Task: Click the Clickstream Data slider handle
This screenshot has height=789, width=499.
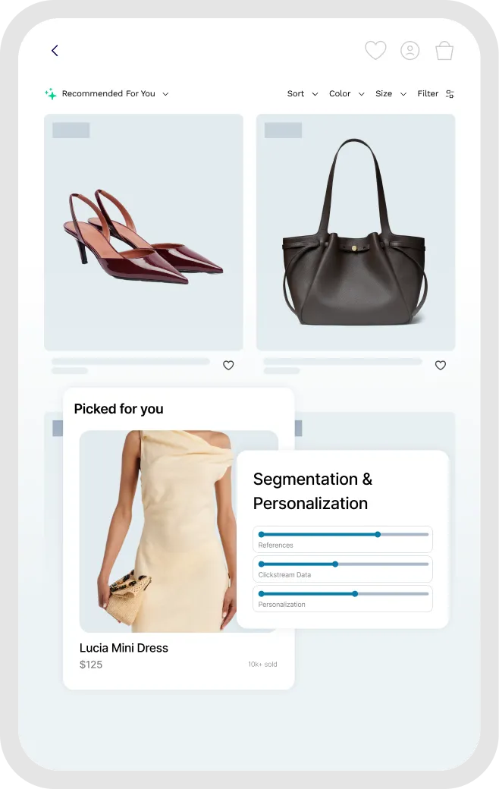Action: pos(335,564)
